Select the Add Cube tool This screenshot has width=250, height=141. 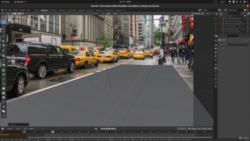[4, 60]
